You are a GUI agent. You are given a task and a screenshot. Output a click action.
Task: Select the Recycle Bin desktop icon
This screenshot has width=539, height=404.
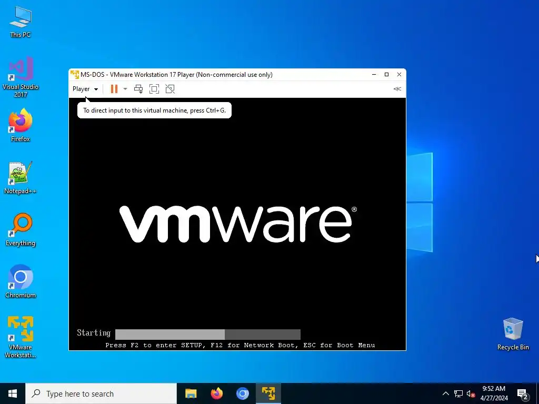click(x=513, y=334)
